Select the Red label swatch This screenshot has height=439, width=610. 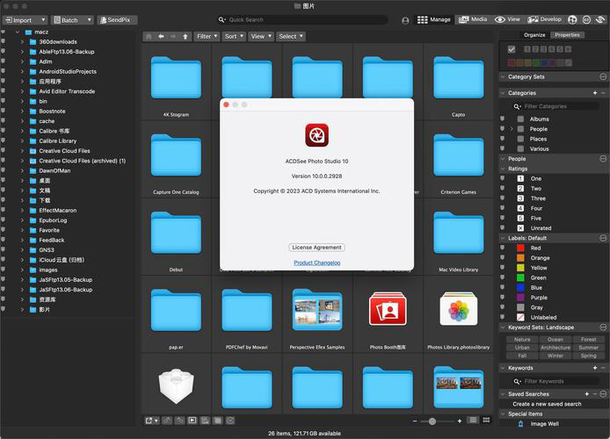tap(520, 248)
